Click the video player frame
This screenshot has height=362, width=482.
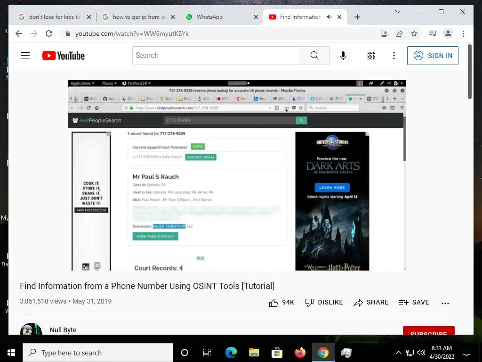[x=237, y=175]
